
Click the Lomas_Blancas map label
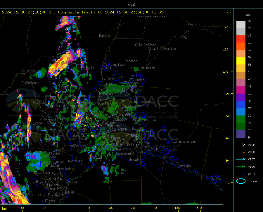pyautogui.click(x=184, y=141)
